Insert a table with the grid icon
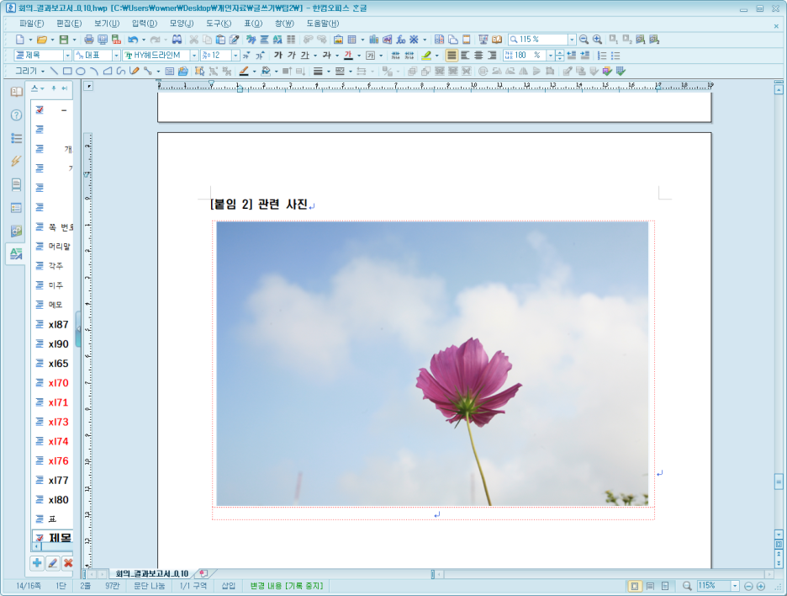Screen dimensions: 787x596 click(351, 40)
